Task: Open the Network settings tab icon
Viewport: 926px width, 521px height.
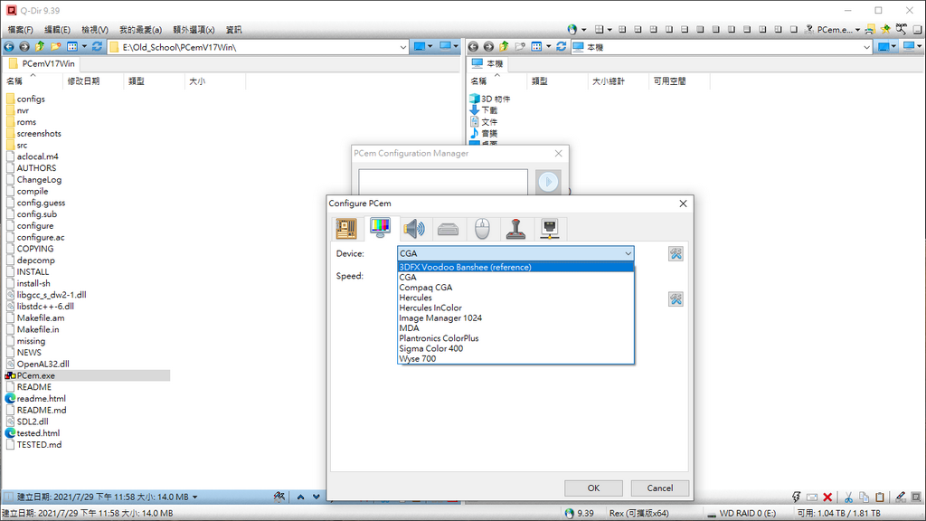Action: [x=549, y=229]
